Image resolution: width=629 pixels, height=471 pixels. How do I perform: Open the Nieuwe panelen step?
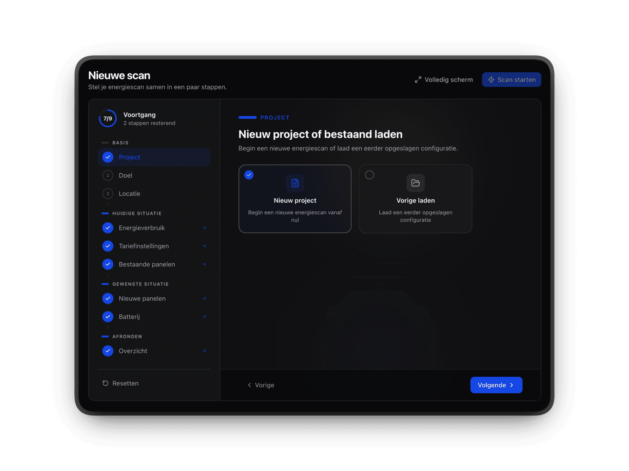click(142, 299)
